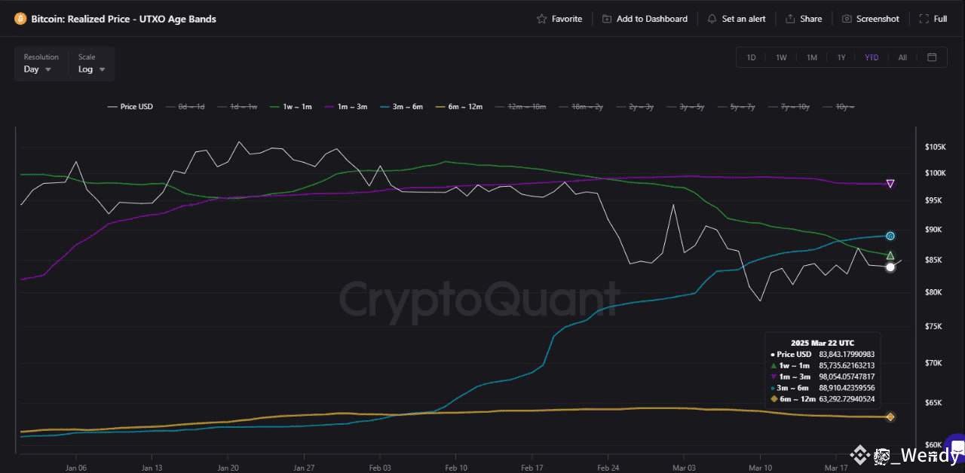965x473 pixels.
Task: Switch to the 1M timeframe tab
Action: [811, 56]
